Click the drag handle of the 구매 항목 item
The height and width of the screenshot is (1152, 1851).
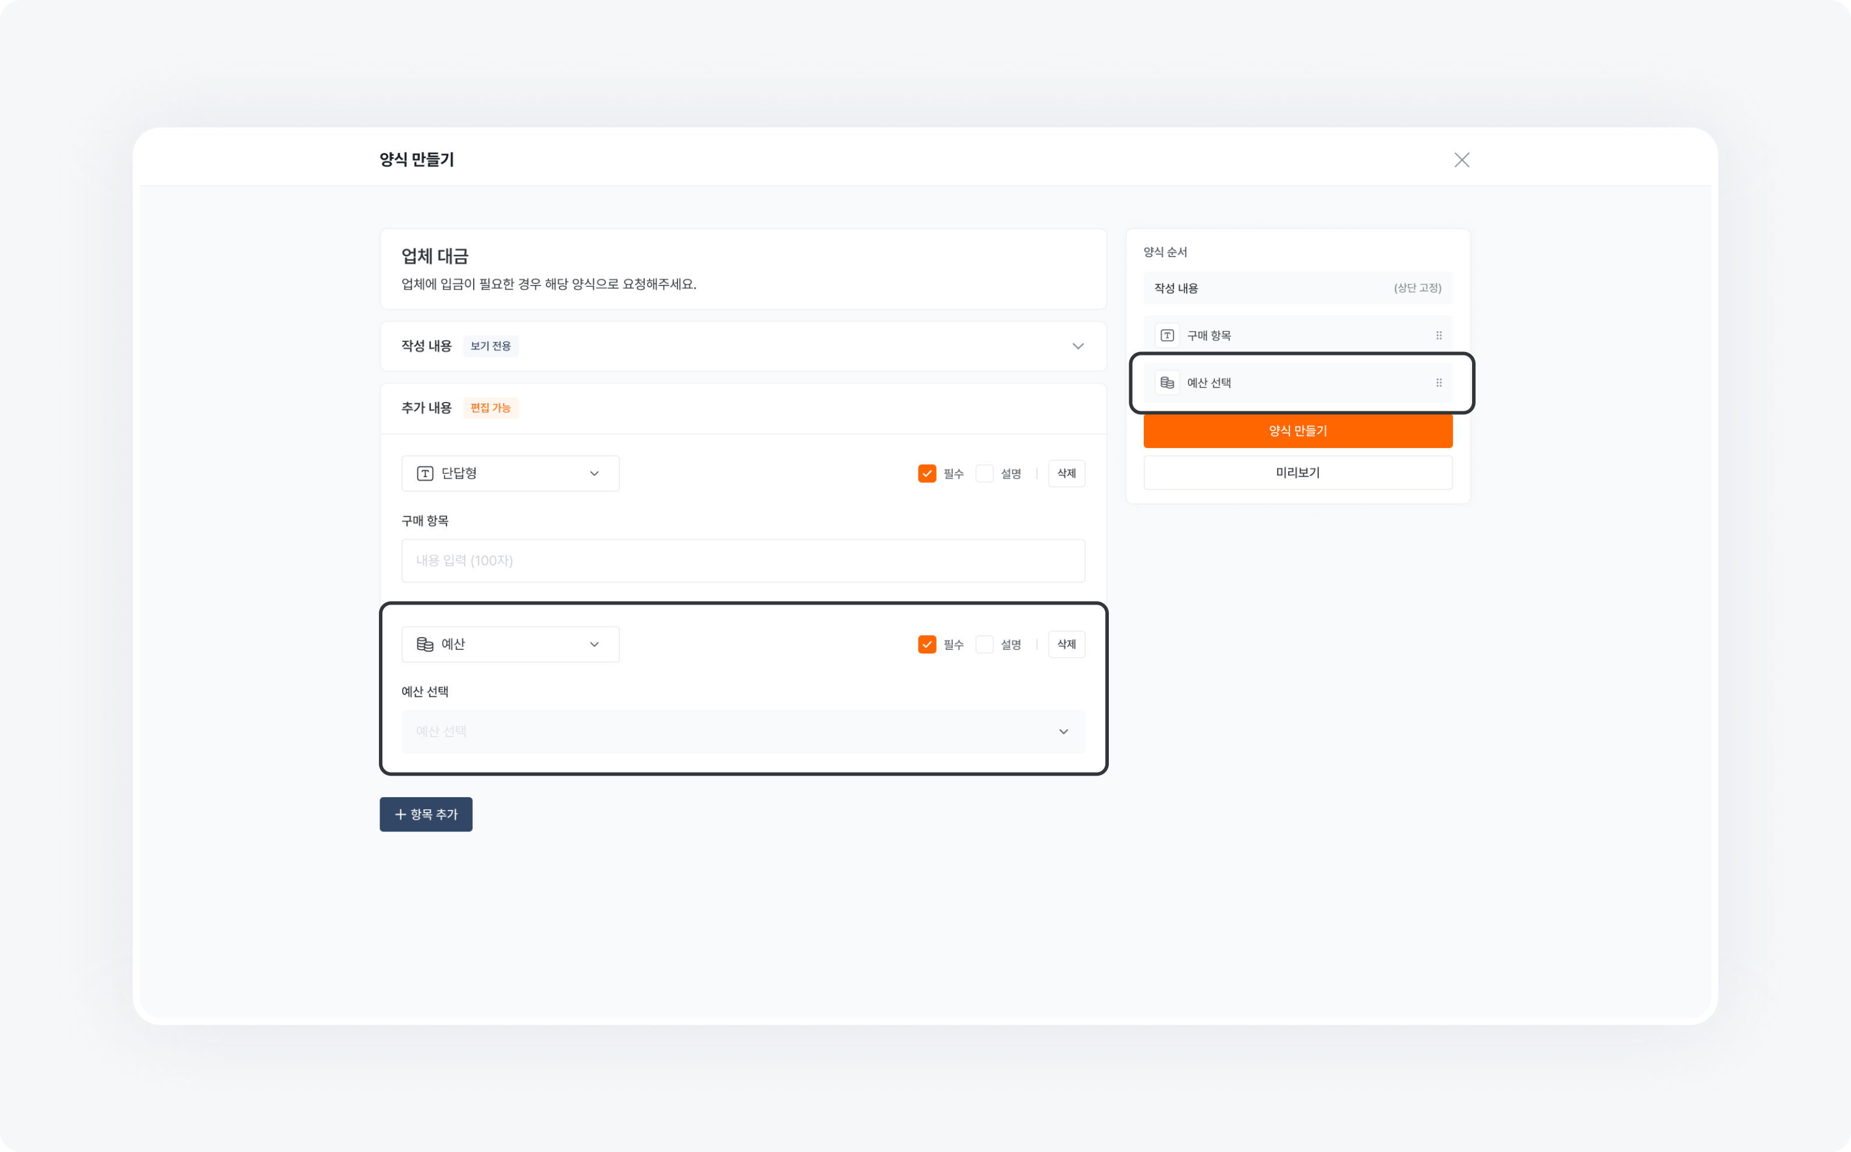(1439, 335)
